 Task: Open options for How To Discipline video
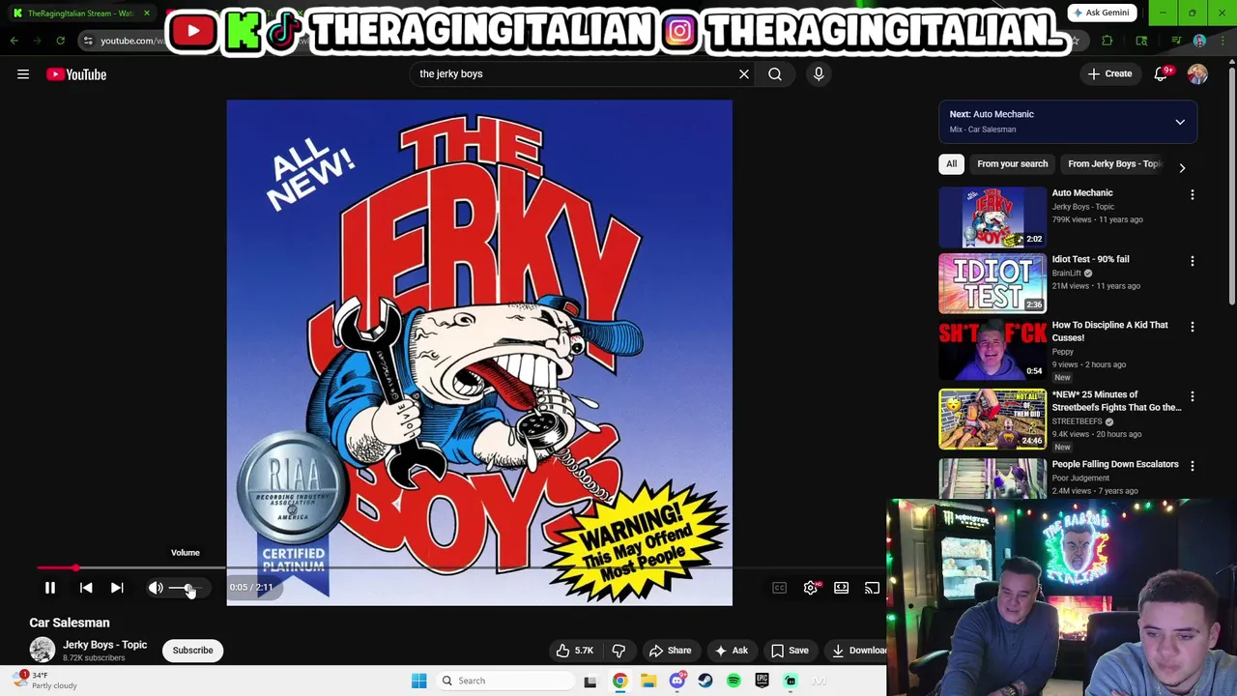pyautogui.click(x=1193, y=327)
